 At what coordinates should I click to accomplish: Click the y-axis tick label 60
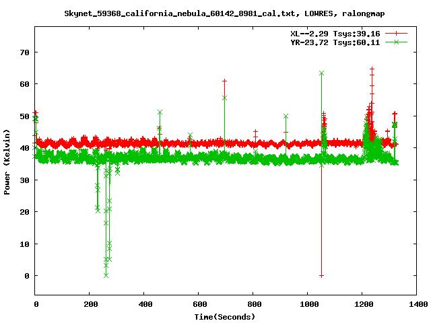coord(24,84)
